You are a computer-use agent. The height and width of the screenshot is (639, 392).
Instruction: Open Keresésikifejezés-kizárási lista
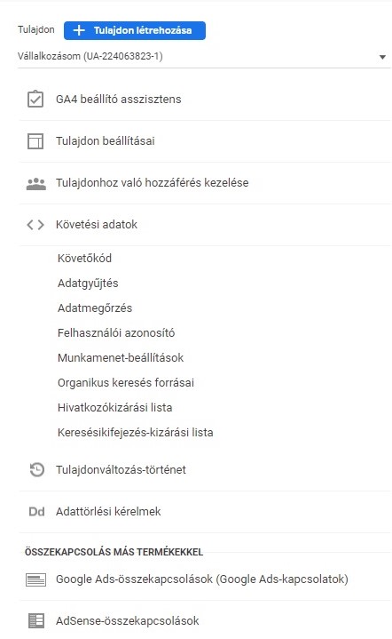click(136, 433)
